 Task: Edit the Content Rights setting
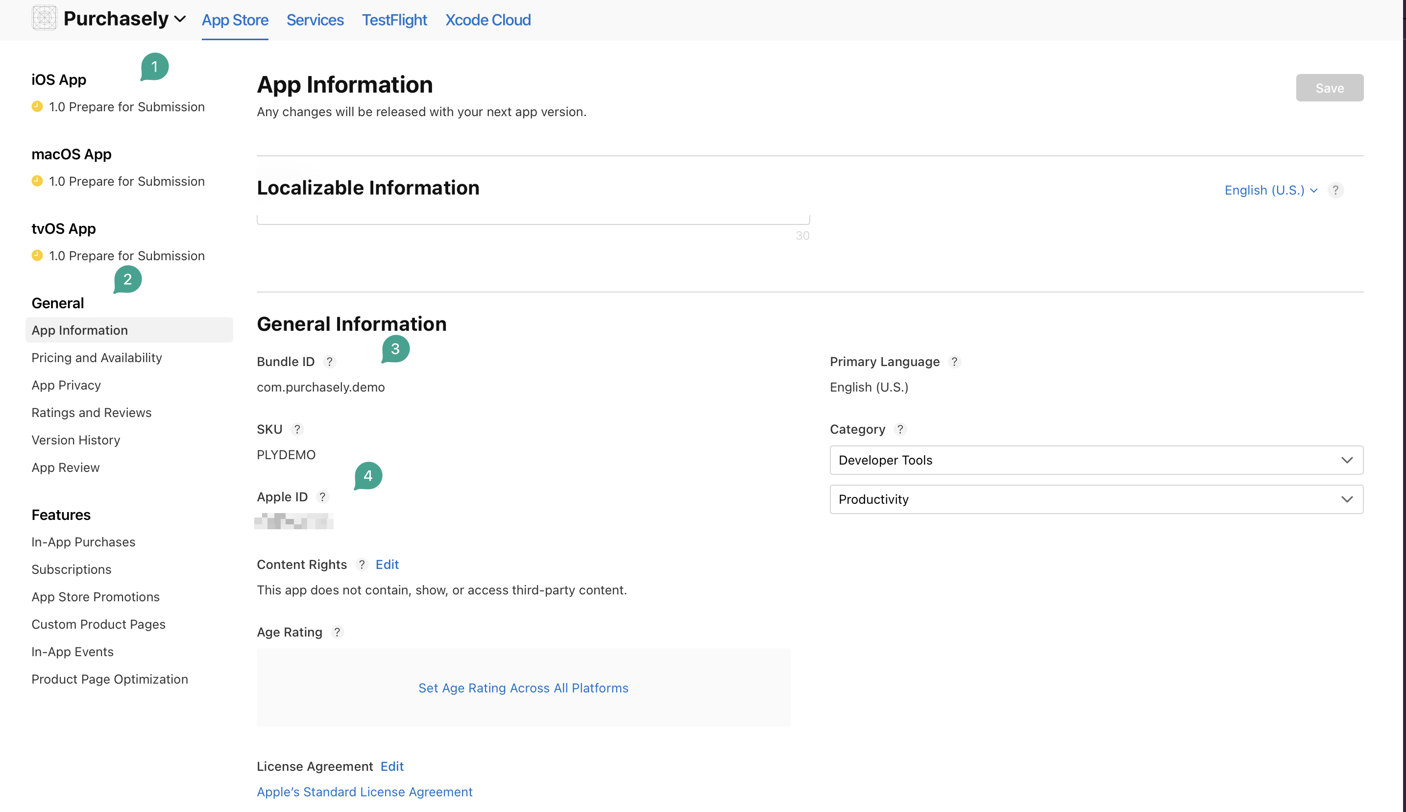pos(387,565)
